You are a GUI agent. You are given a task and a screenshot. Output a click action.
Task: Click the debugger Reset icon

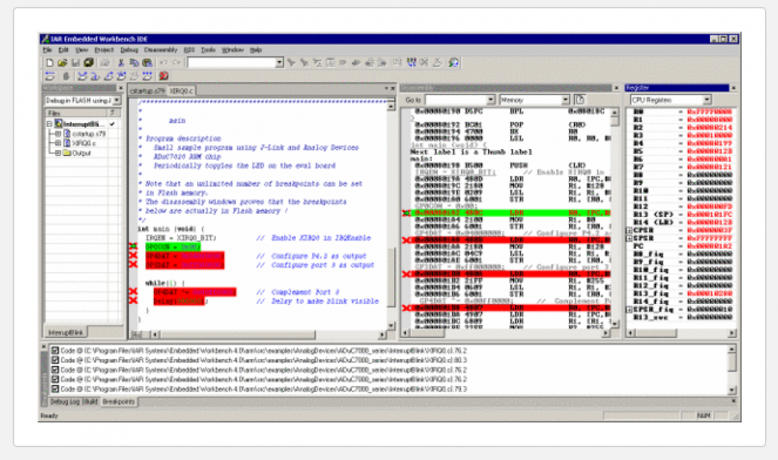click(x=50, y=76)
